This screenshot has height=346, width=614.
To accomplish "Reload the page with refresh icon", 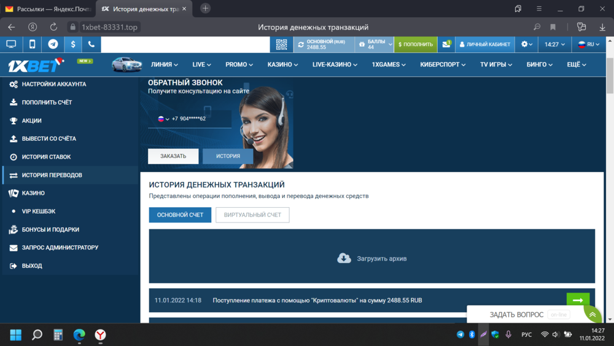I will tap(53, 27).
